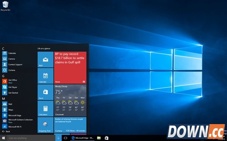Click the letter C group header
The height and width of the screenshot is (141, 227).
[3, 49]
